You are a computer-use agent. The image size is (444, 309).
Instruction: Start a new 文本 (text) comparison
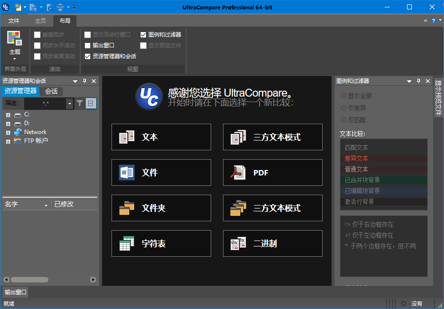[161, 137]
